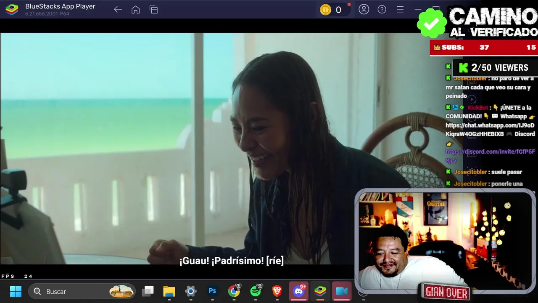Viewport: 538px width, 303px height.
Task: Switch to Spotify on the taskbar
Action: tap(256, 291)
